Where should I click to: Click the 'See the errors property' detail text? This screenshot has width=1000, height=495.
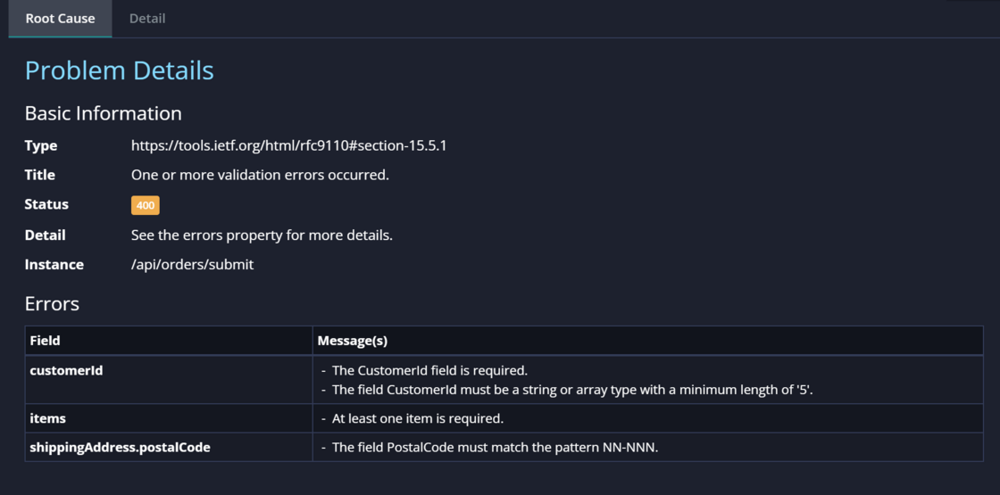pos(262,235)
